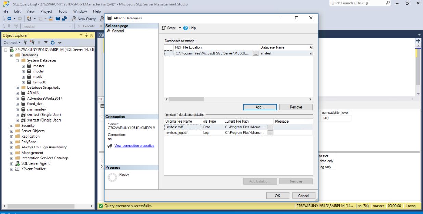
Task: Open the Tools menu
Action: tap(62, 11)
